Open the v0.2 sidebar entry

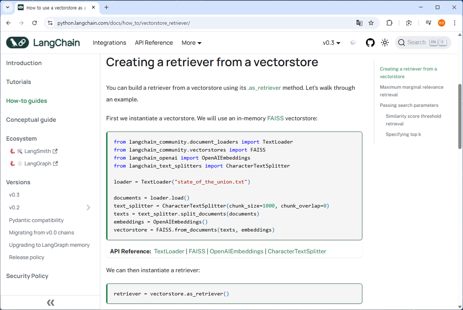pos(14,207)
